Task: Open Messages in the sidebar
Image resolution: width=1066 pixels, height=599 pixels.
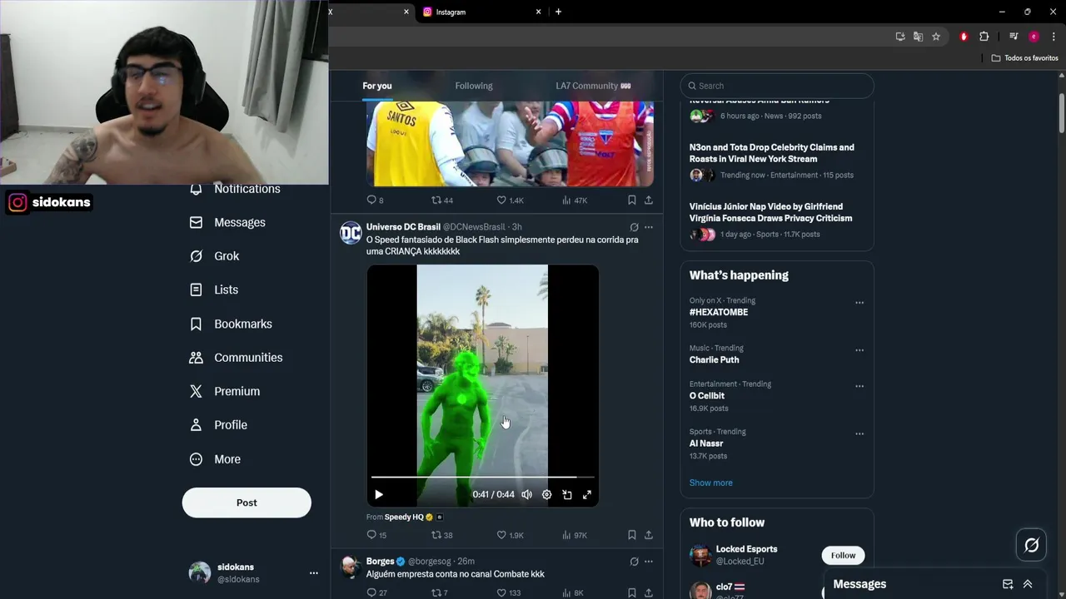Action: coord(228,222)
